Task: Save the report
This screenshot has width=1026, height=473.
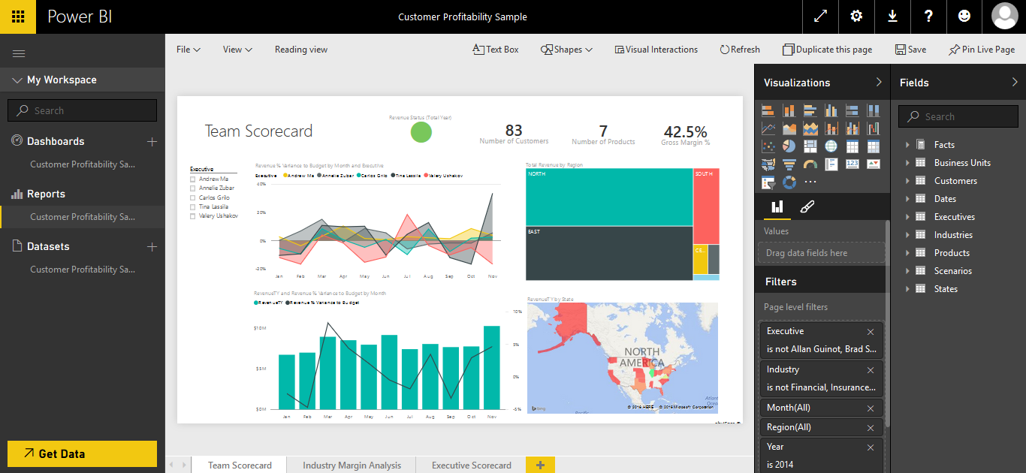Action: (x=910, y=50)
